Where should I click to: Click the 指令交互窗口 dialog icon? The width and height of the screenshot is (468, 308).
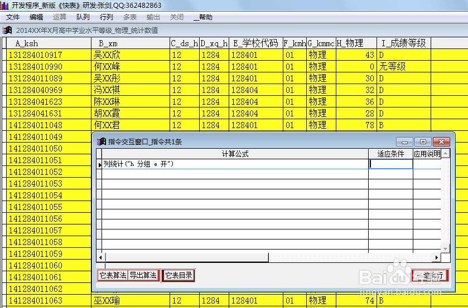[102, 141]
